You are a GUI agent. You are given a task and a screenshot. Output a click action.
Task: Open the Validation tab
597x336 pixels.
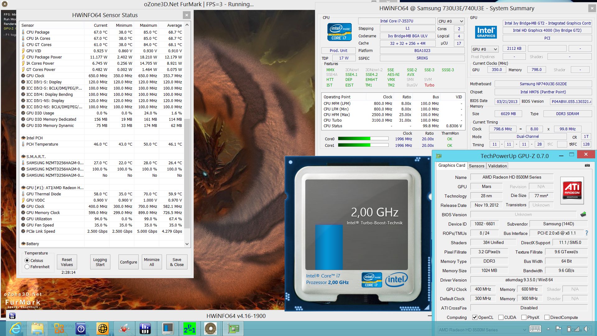(497, 166)
